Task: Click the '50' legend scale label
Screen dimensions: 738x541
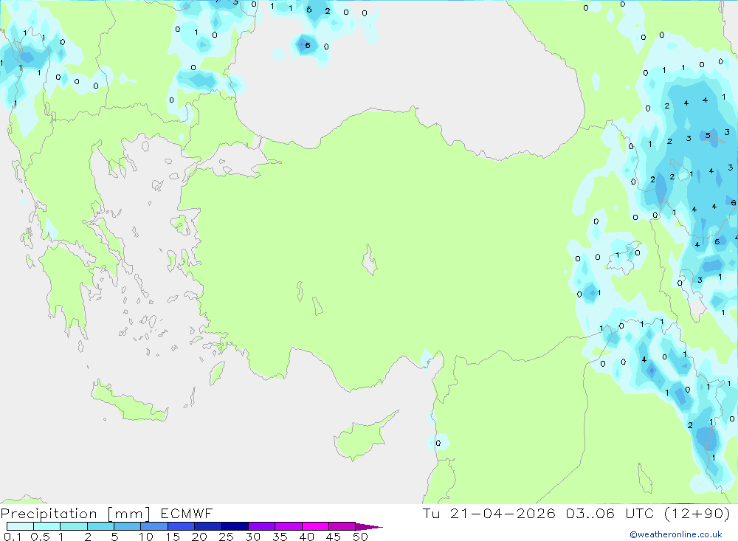Action: (x=360, y=537)
